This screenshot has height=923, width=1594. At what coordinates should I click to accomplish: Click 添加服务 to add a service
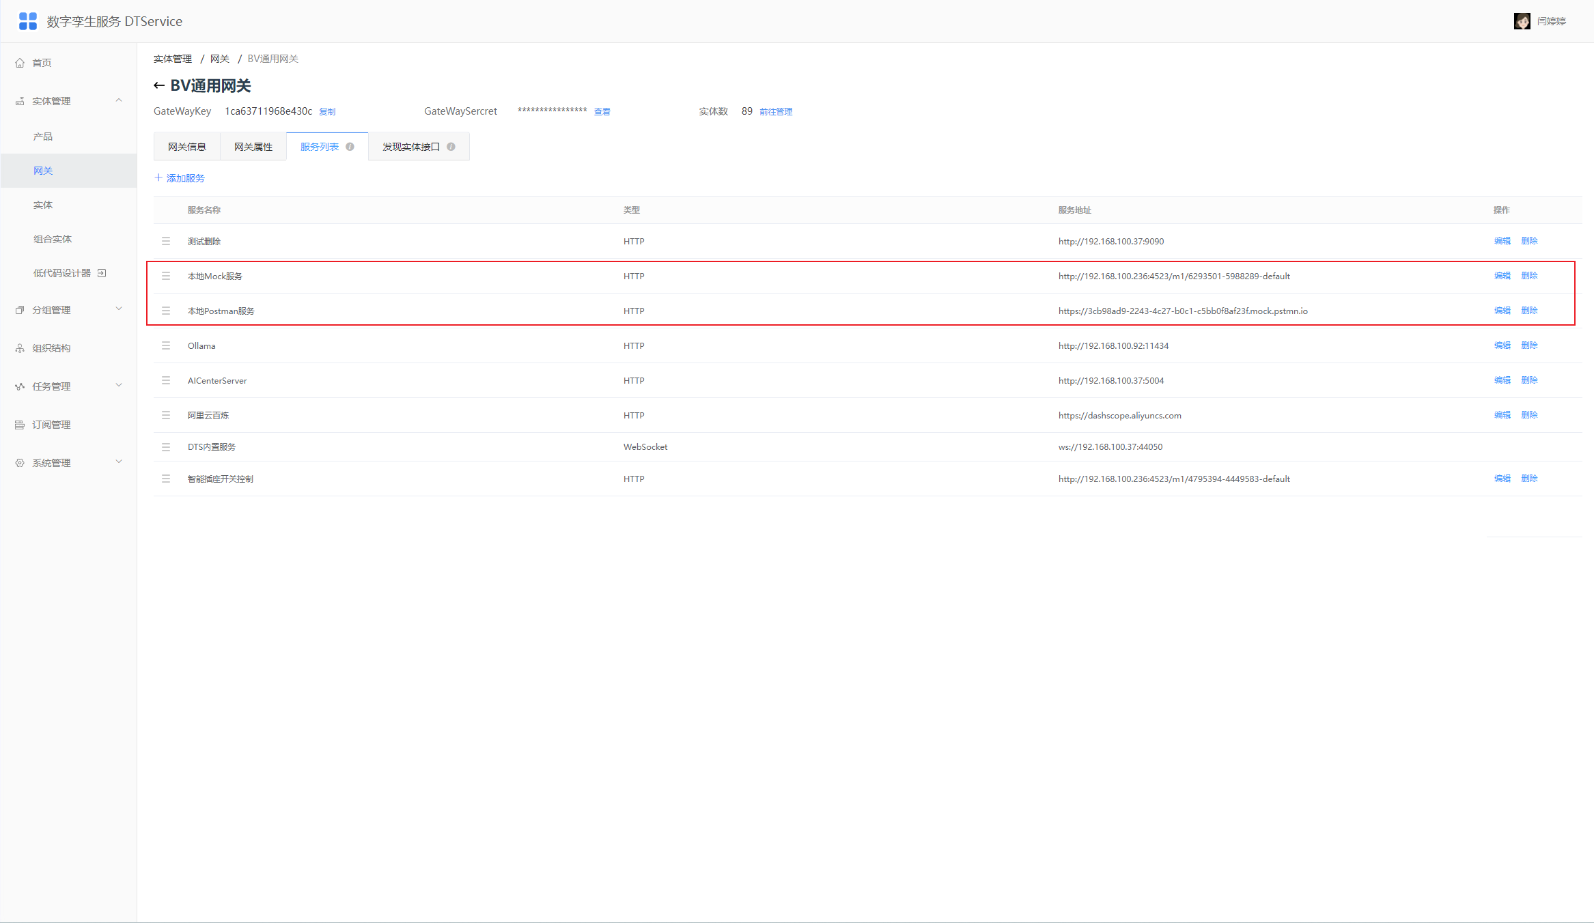(180, 178)
